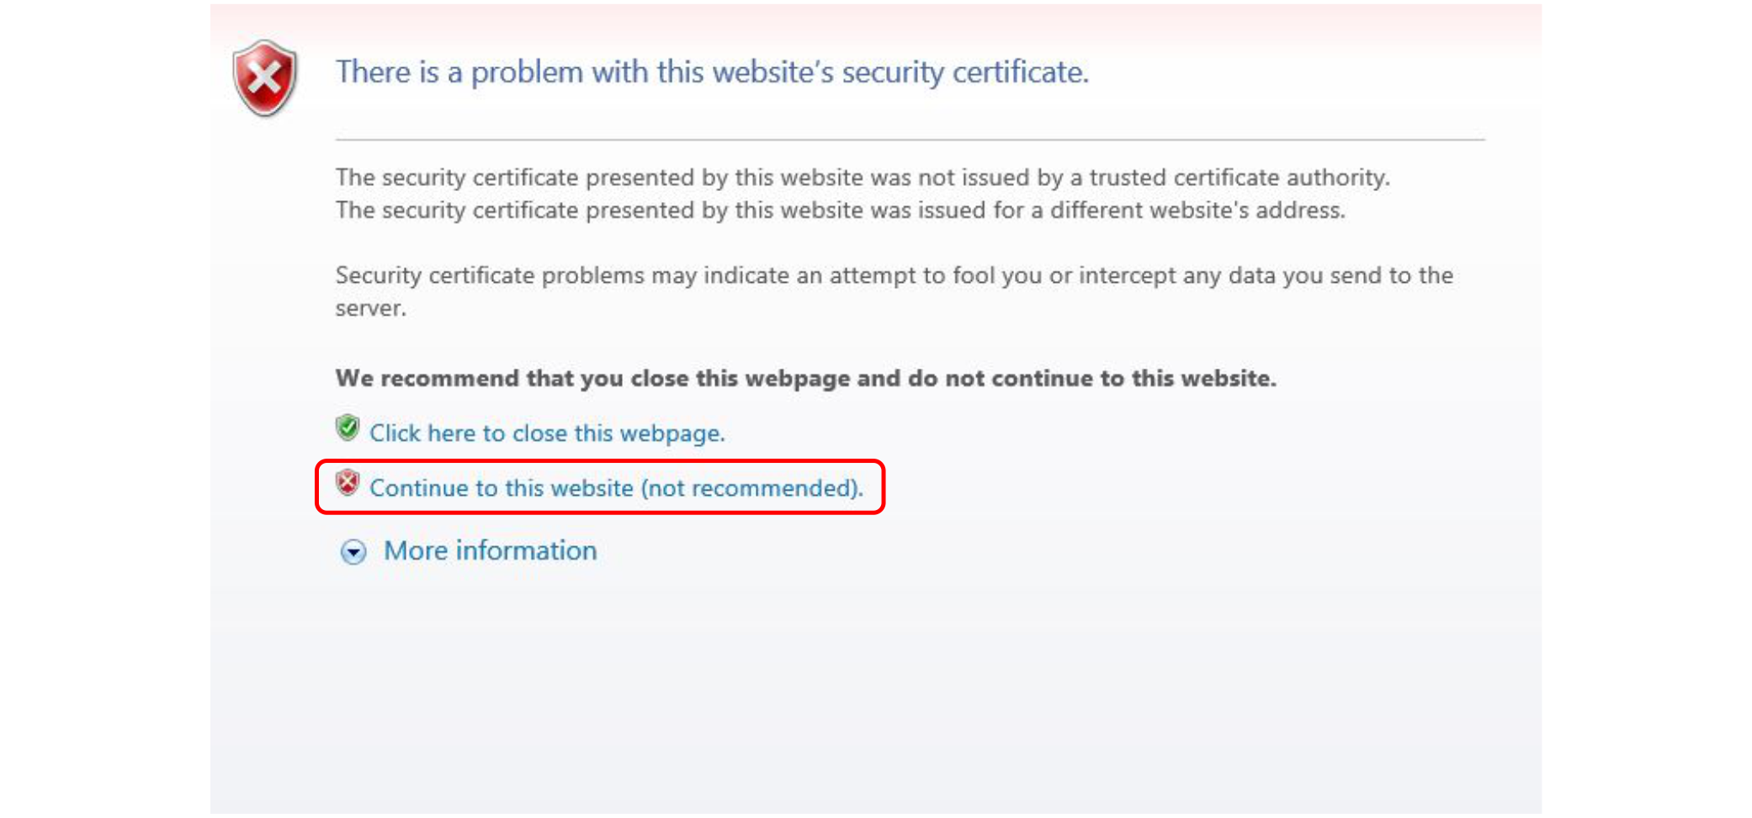1752x818 pixels.
Task: Click the horizontal divider below the heading
Action: point(910,140)
